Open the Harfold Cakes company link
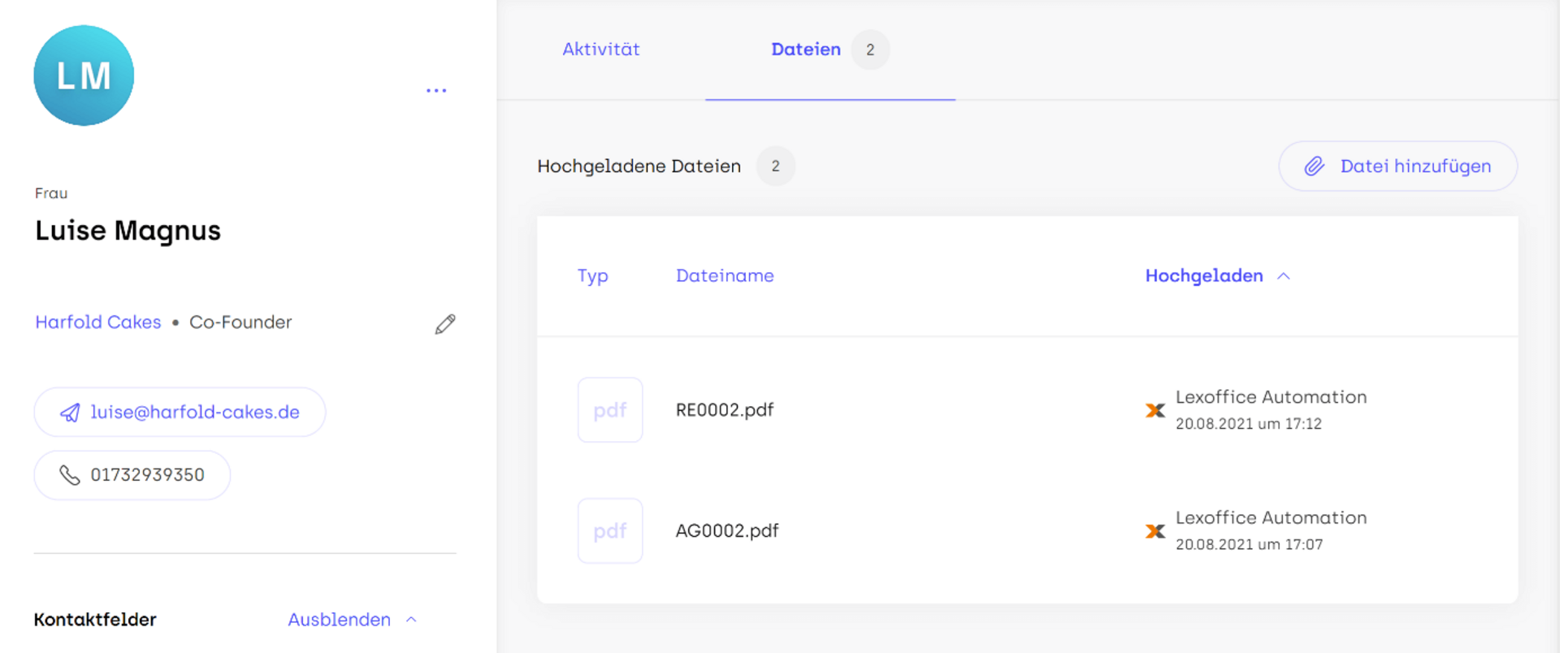The height and width of the screenshot is (653, 1560). [x=98, y=322]
